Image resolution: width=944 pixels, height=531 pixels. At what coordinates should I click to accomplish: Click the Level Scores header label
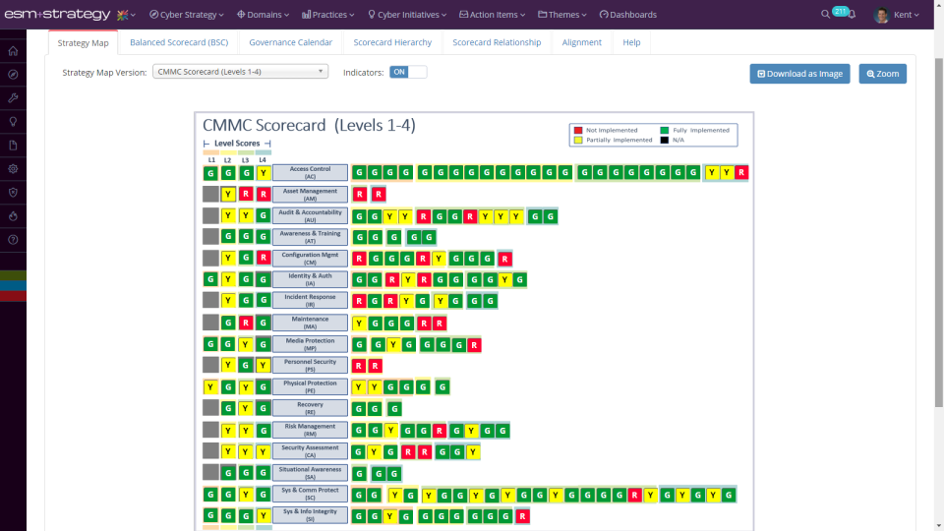point(237,144)
